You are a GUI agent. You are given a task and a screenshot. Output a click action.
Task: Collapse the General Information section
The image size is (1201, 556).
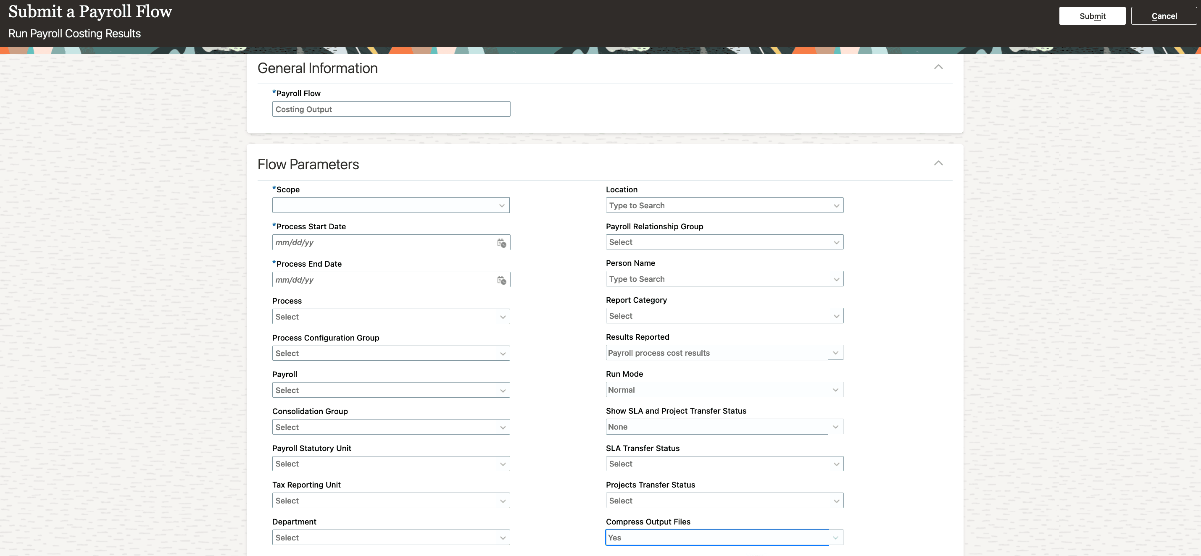tap(938, 67)
